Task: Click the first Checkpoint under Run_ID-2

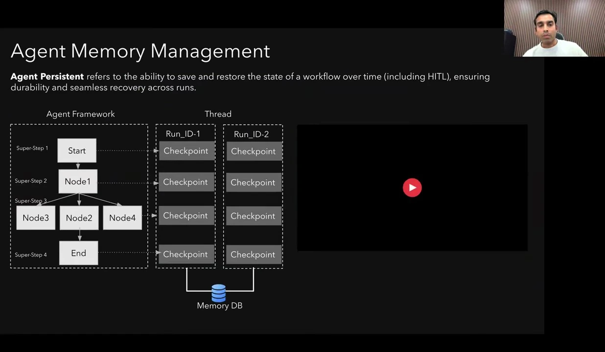Action: coord(254,152)
